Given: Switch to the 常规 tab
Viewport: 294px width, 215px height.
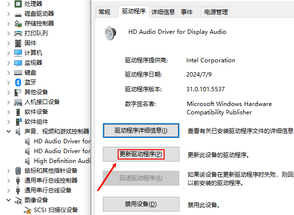Looking at the screenshot, I should 104,12.
